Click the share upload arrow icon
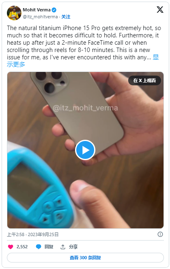This screenshot has height=269, width=170. click(x=63, y=247)
